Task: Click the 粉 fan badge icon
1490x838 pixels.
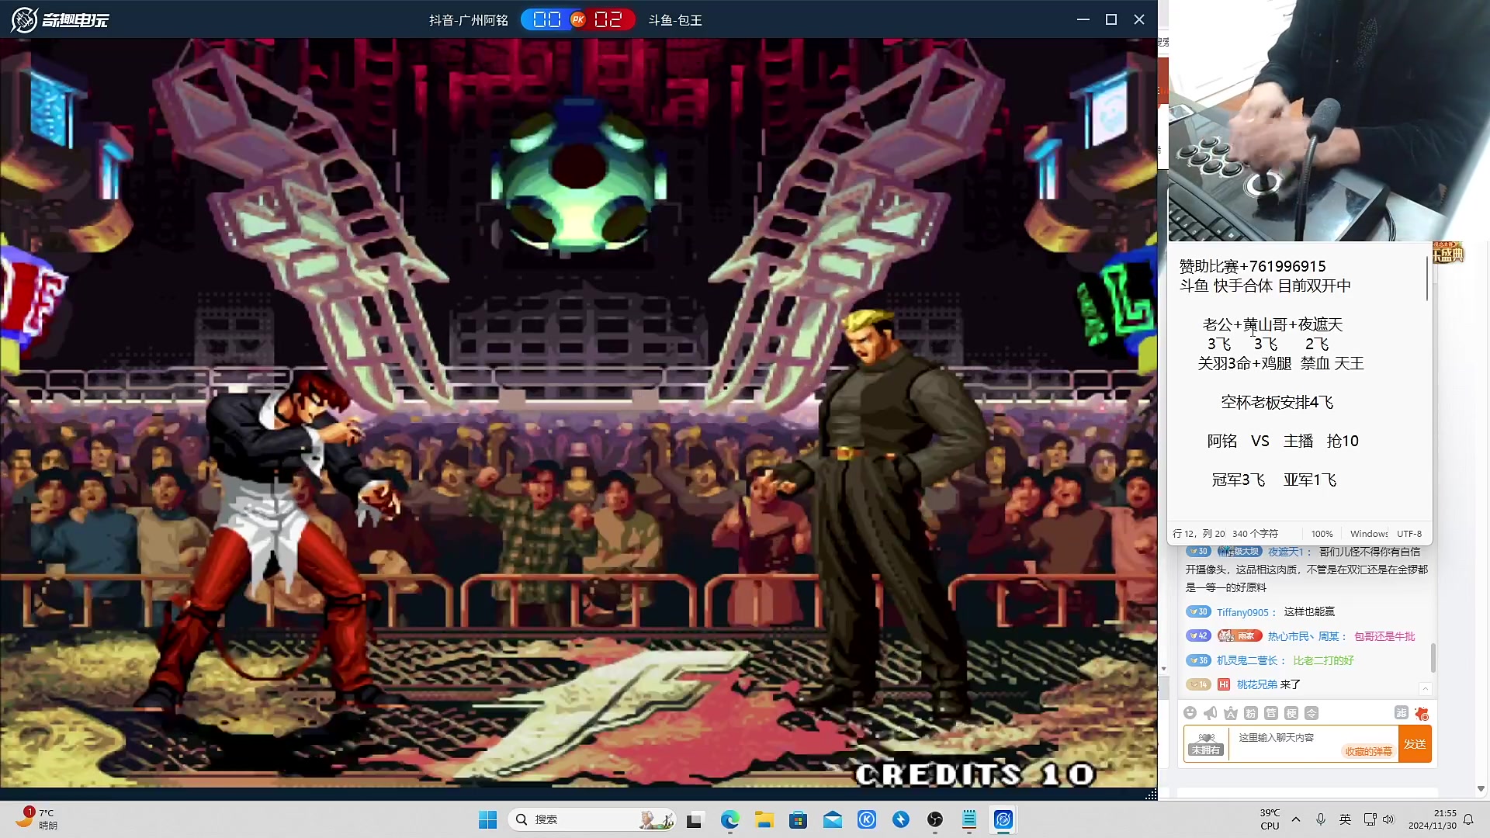Action: pos(1250,713)
